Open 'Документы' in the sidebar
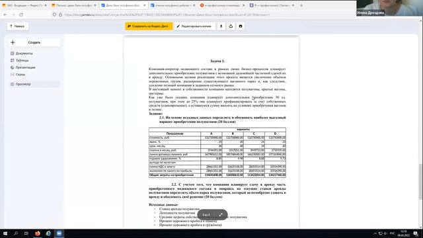Image resolution: width=423 pixels, height=238 pixels. click(24, 54)
